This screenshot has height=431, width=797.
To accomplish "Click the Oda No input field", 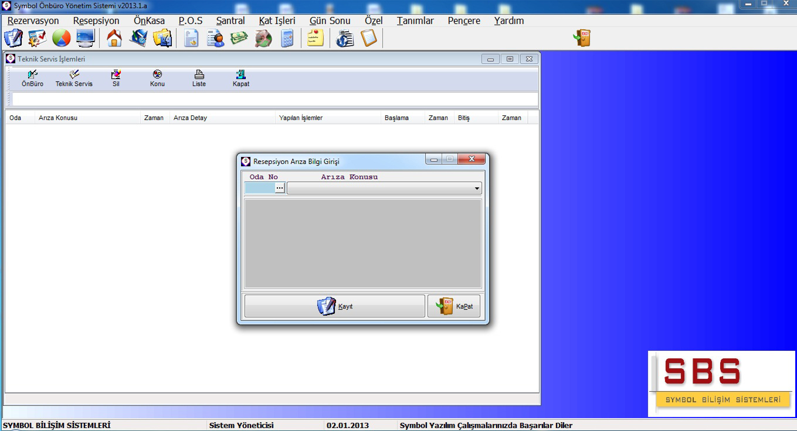I will 259,188.
